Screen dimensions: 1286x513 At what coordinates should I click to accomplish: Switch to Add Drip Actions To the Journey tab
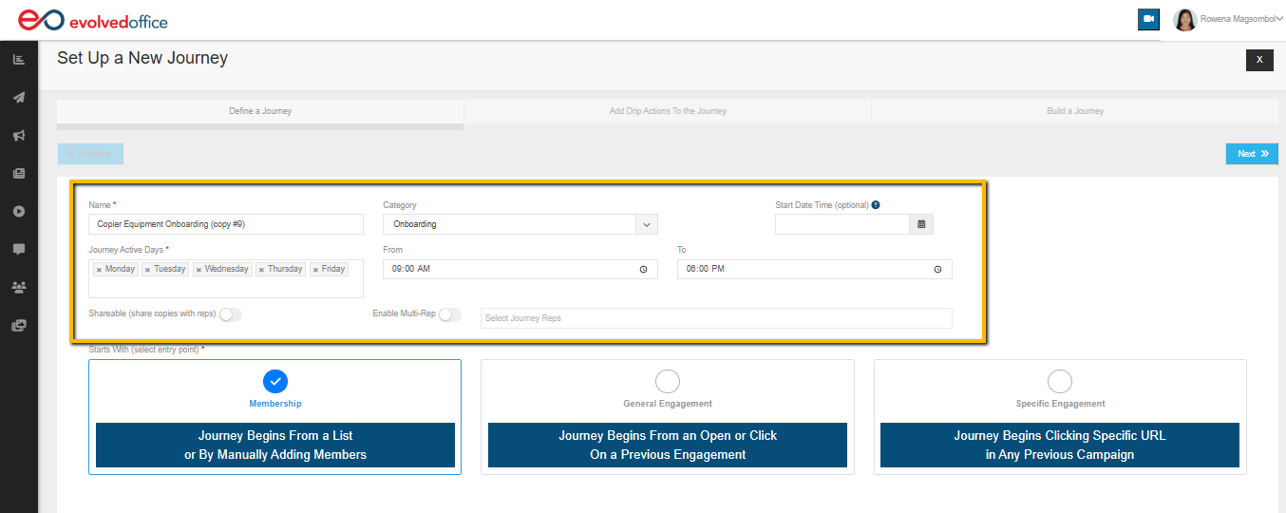coord(668,111)
